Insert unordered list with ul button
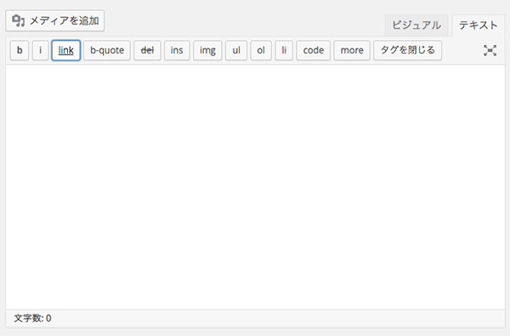Screen dimensions: 510x336 click(x=236, y=50)
